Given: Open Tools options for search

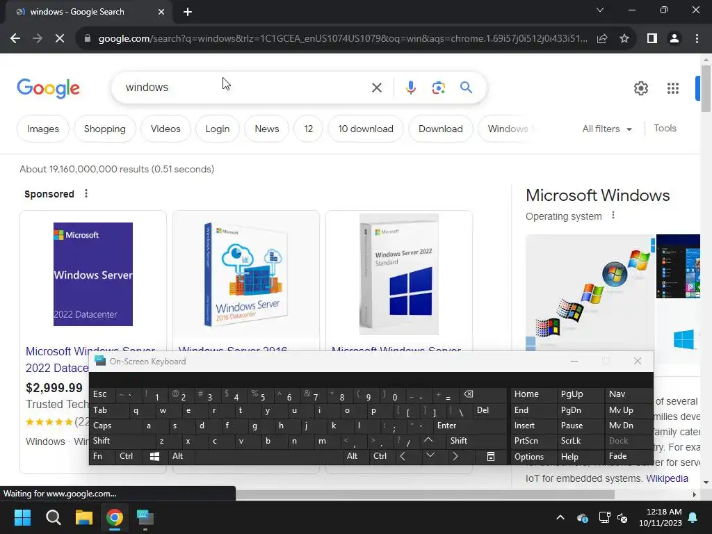Looking at the screenshot, I should 665,129.
